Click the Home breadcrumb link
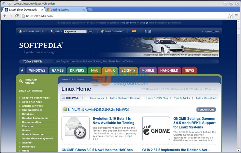The width and height of the screenshot is (241, 153). point(64,79)
